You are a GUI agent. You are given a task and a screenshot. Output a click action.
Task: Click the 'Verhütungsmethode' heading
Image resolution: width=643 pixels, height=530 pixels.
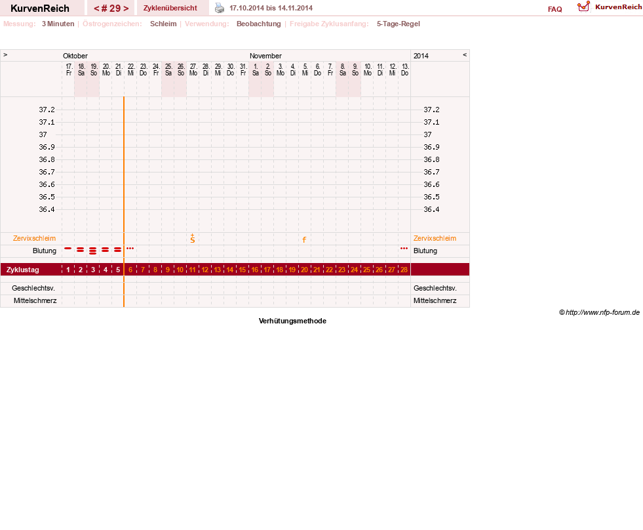tap(292, 321)
